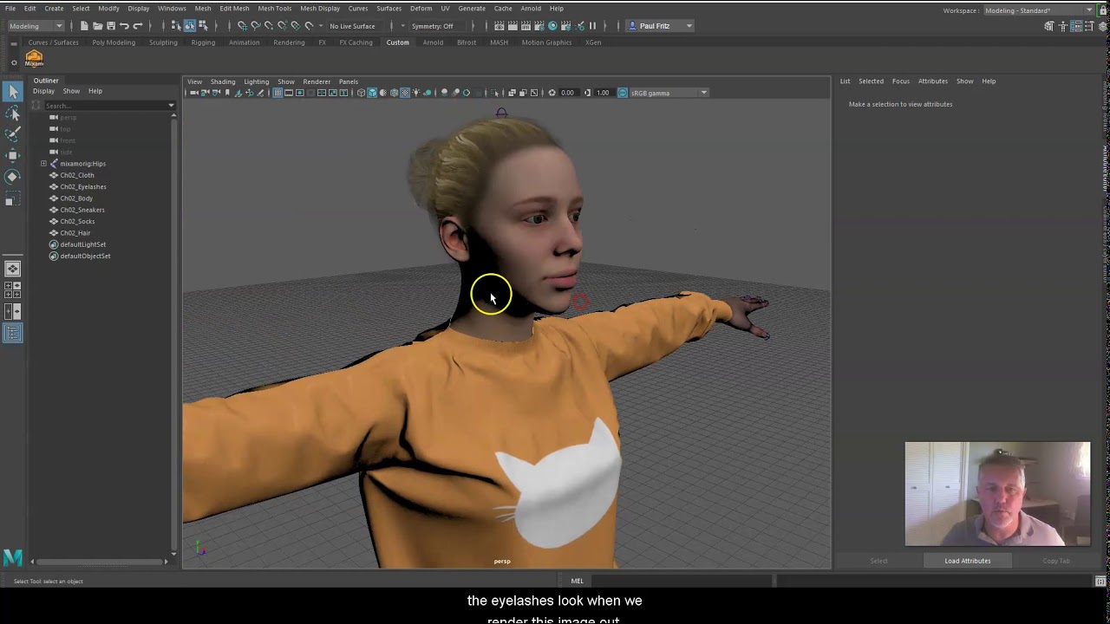Click the Mixamo shelf icon
Image resolution: width=1110 pixels, height=624 pixels.
pyautogui.click(x=34, y=59)
